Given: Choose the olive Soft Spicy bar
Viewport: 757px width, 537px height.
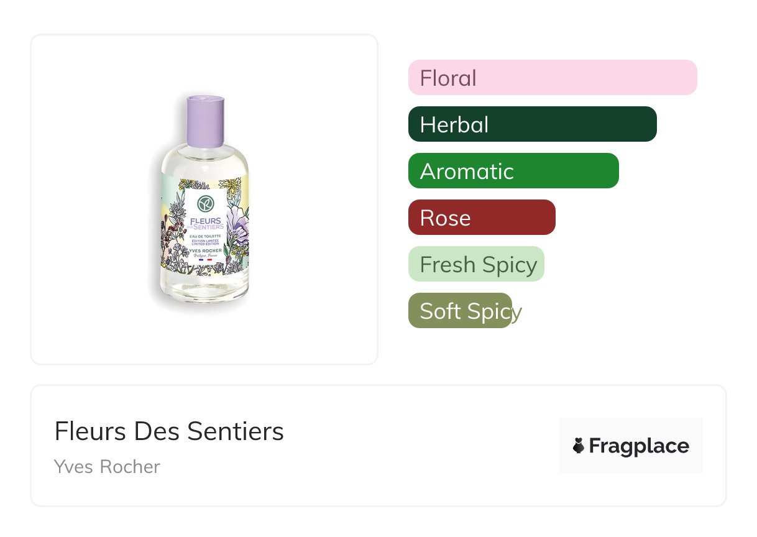Looking at the screenshot, I should pos(460,311).
